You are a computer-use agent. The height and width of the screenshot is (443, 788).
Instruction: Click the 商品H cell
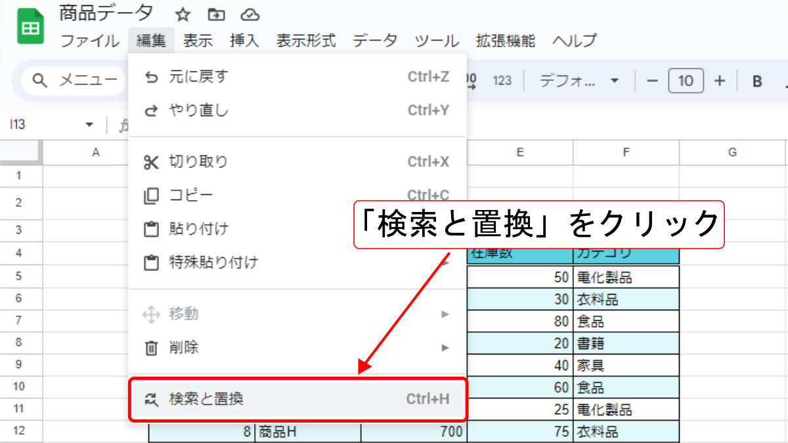click(308, 432)
